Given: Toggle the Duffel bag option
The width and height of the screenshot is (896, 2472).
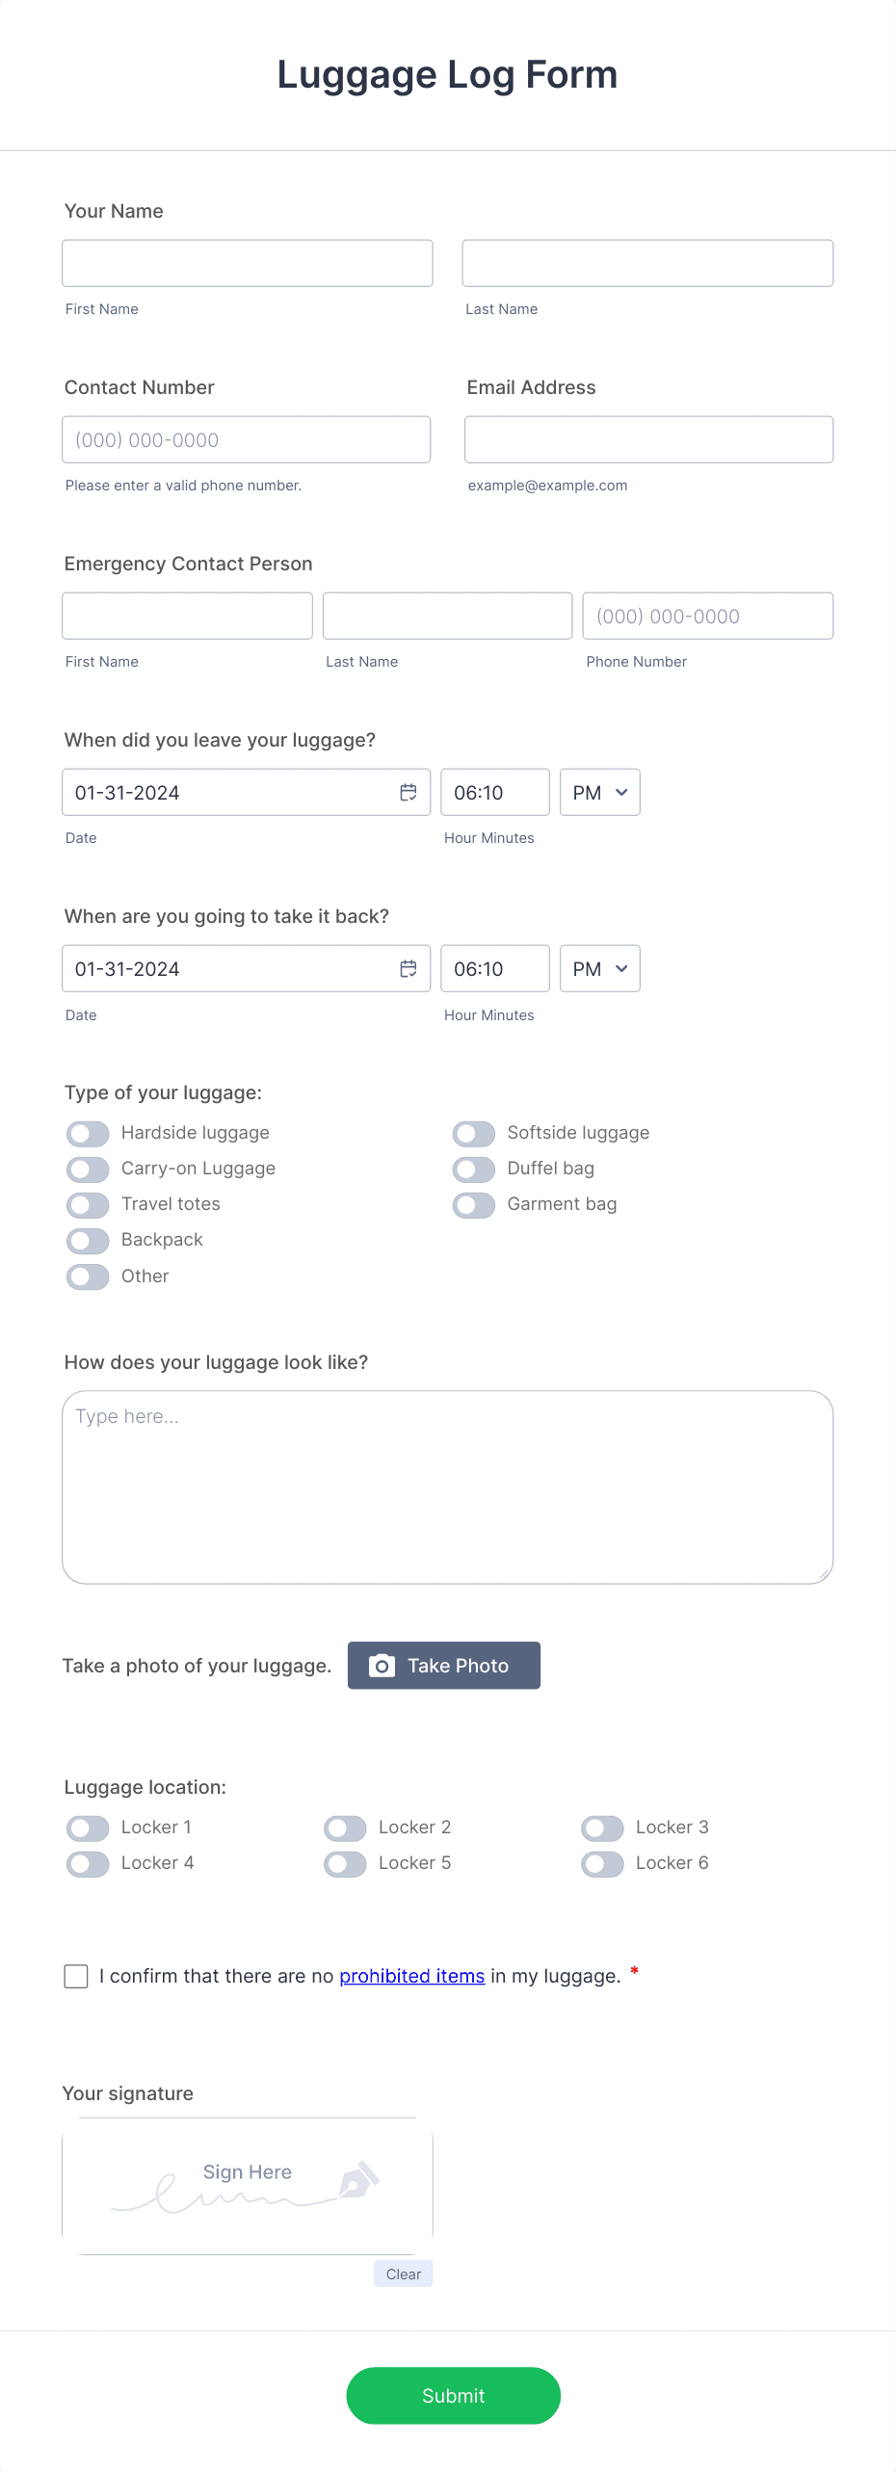Looking at the screenshot, I should tap(473, 1169).
